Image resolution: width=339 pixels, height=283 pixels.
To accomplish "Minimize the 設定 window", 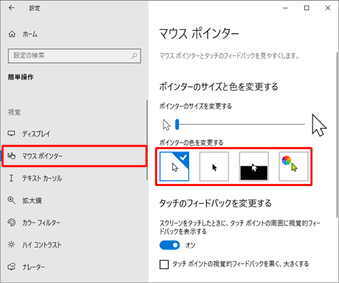I will (285, 8).
